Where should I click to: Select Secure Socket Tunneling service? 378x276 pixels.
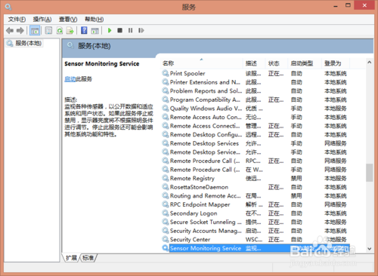click(255, 222)
